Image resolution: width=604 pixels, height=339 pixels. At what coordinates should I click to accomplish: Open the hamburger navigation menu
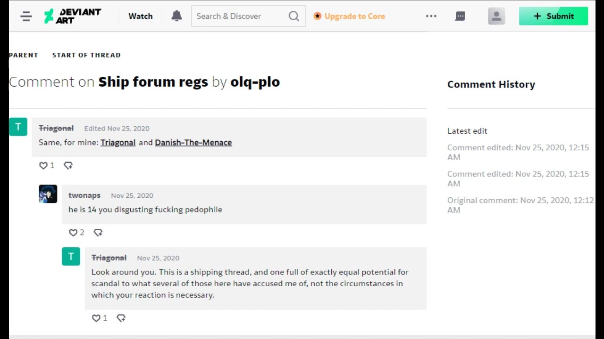tap(26, 16)
